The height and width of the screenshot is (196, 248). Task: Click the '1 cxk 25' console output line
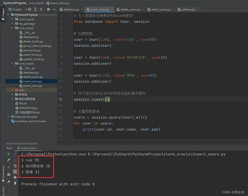(30, 160)
